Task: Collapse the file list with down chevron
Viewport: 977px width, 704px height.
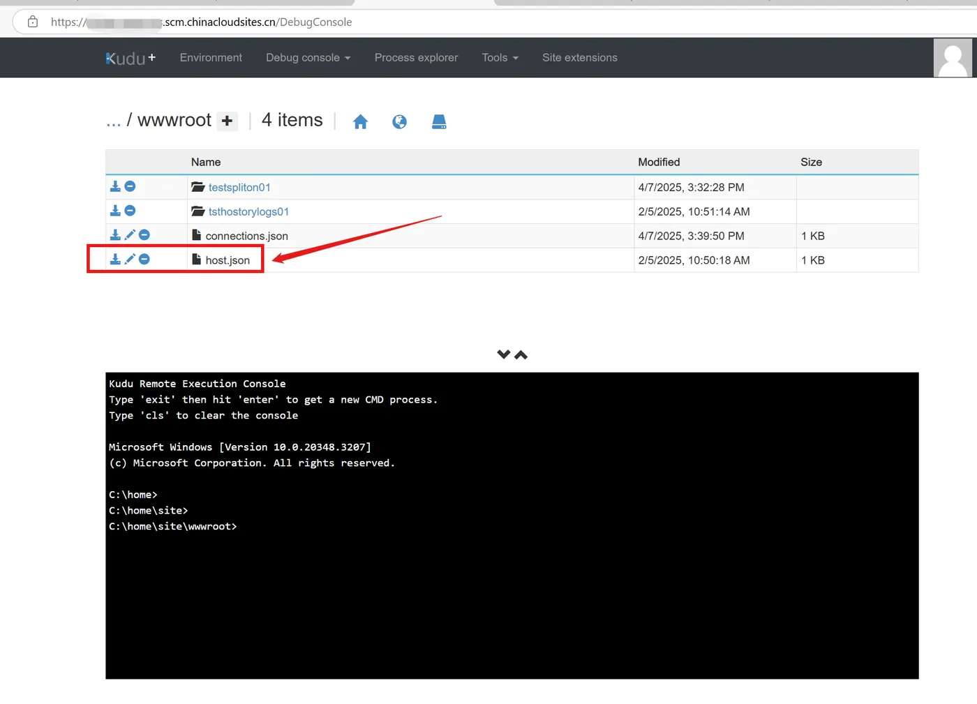Action: point(504,354)
